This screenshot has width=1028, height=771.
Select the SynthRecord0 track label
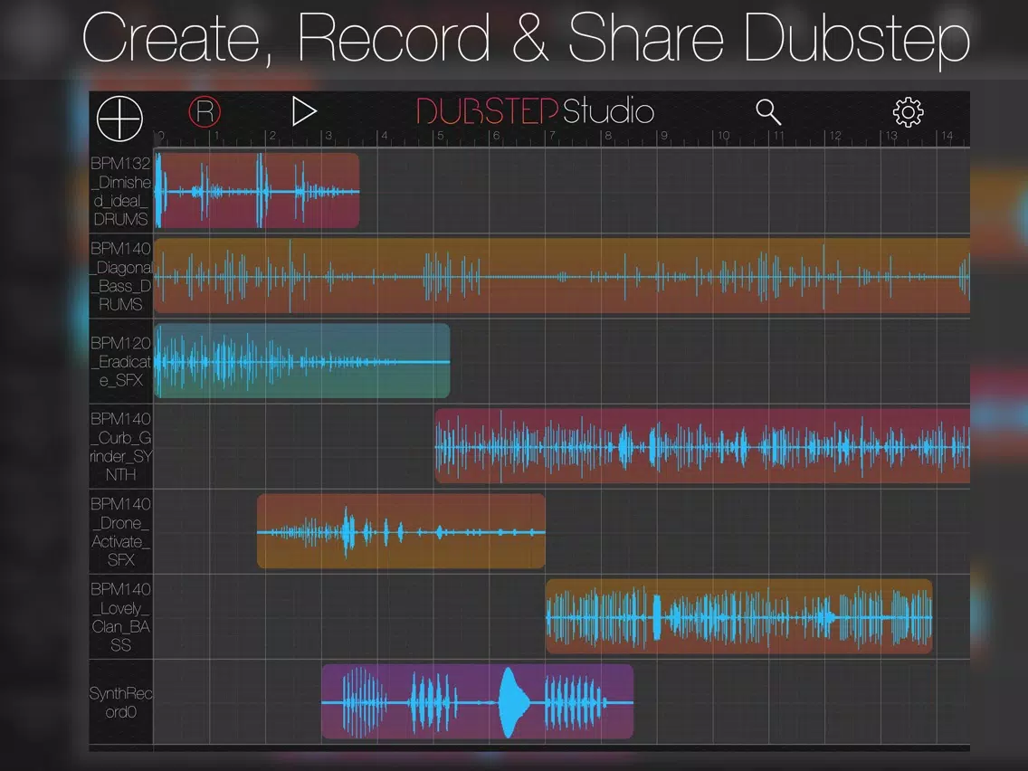120,702
